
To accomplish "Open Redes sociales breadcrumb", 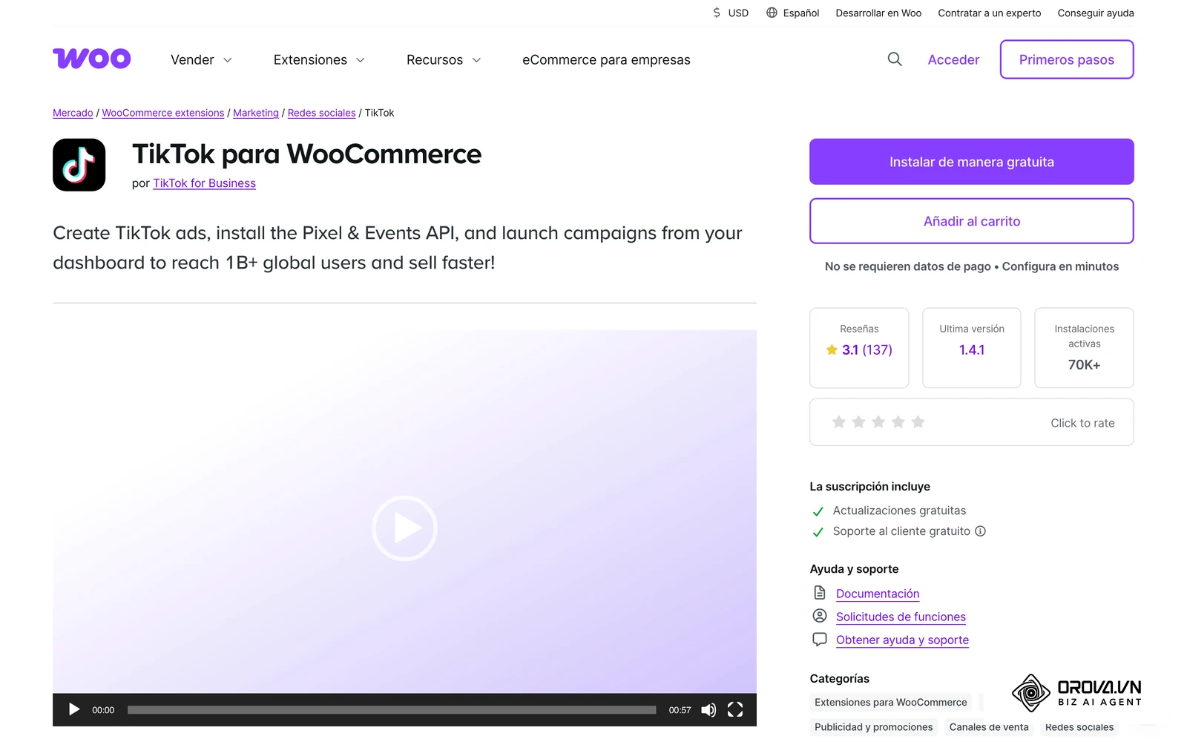I will click(321, 113).
